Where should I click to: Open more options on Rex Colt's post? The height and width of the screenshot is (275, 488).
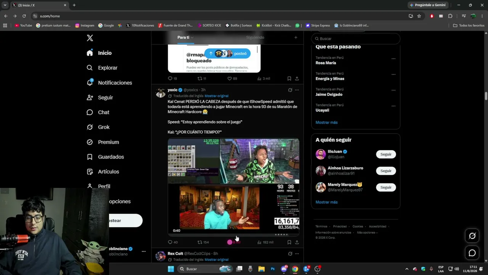297,254
